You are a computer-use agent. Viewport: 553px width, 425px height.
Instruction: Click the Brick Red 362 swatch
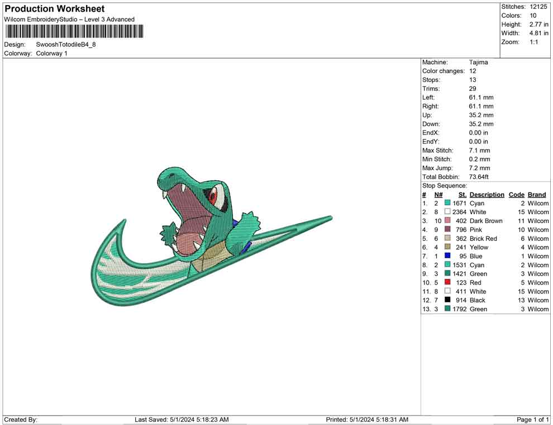coord(447,238)
